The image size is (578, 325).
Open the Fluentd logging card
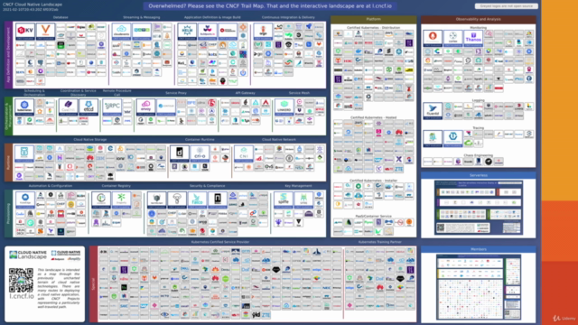point(433,111)
